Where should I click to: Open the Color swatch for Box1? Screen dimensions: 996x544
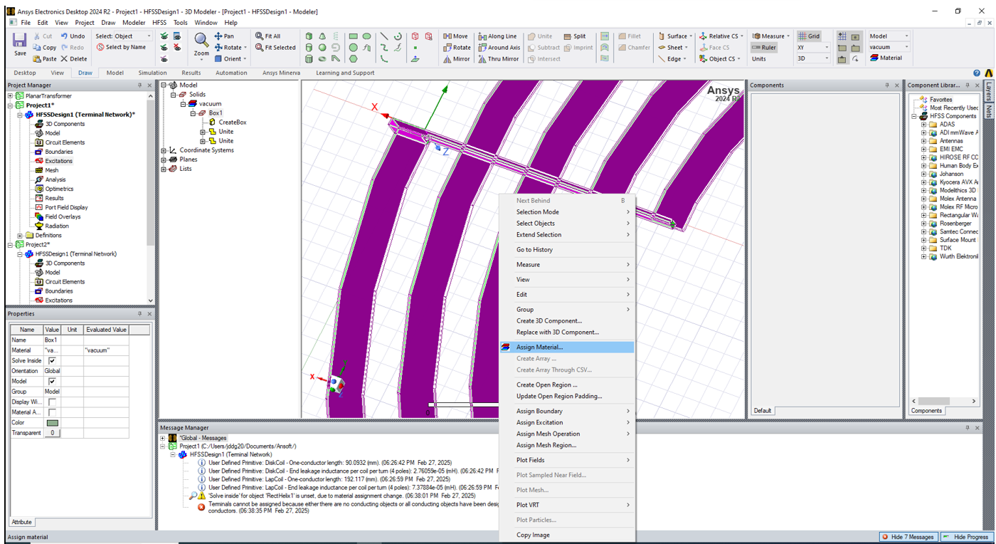[x=53, y=423]
